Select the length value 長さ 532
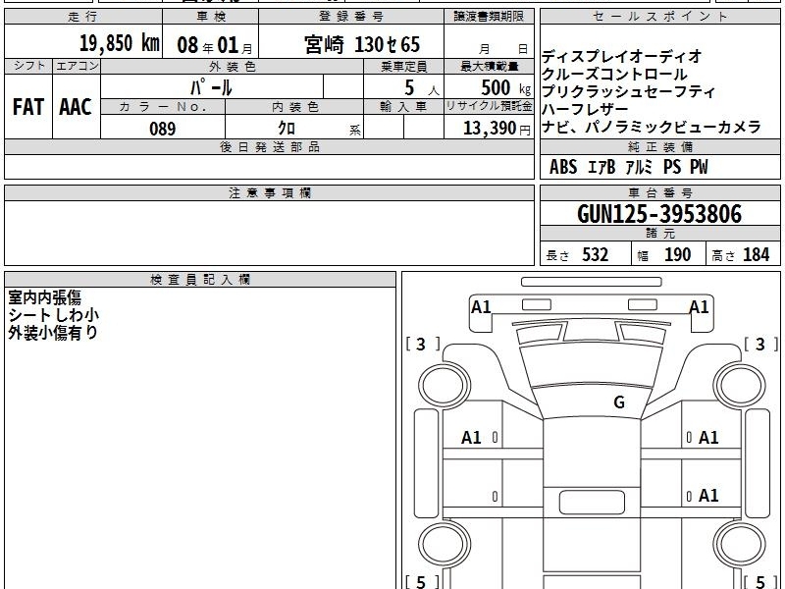The image size is (785, 589). (577, 255)
